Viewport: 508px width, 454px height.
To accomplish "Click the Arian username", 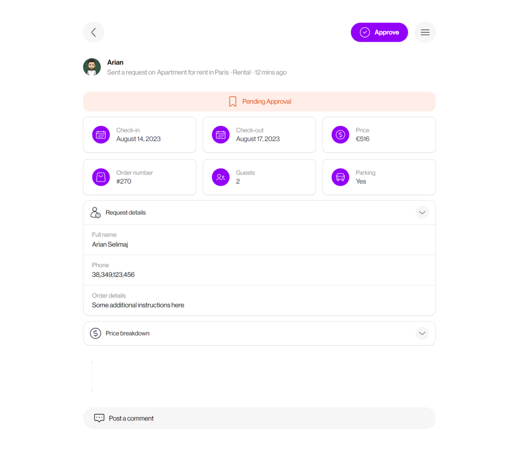I will coord(115,63).
